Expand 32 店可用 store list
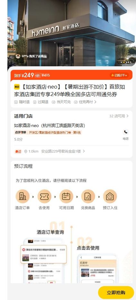The image size is (136, 300). pyautogui.click(x=119, y=116)
